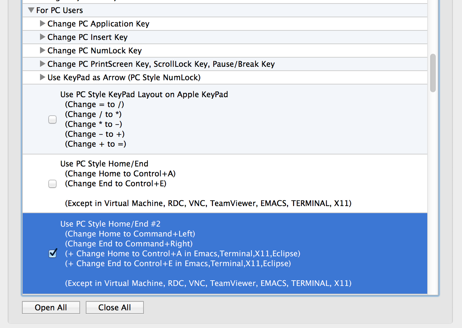Select Use KeyPad as Arrow row text
Viewport: 462px width, 328px height.
click(x=124, y=77)
